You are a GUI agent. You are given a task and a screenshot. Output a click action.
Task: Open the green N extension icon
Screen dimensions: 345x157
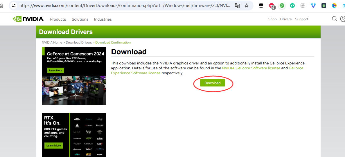(x=282, y=6)
